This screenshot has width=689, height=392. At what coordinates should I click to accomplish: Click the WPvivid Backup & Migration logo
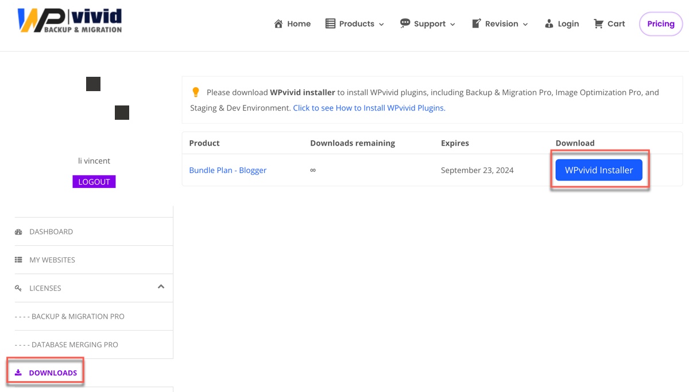coord(69,21)
